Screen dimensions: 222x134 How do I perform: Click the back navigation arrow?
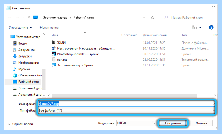(x=9, y=18)
